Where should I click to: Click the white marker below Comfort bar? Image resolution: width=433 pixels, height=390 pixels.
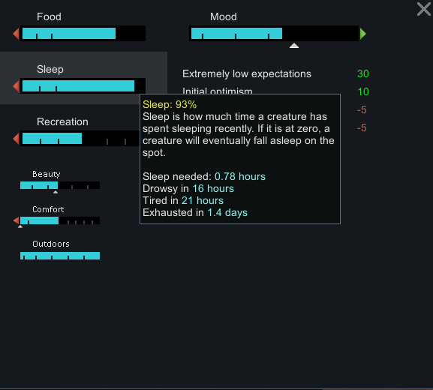[x=20, y=226]
